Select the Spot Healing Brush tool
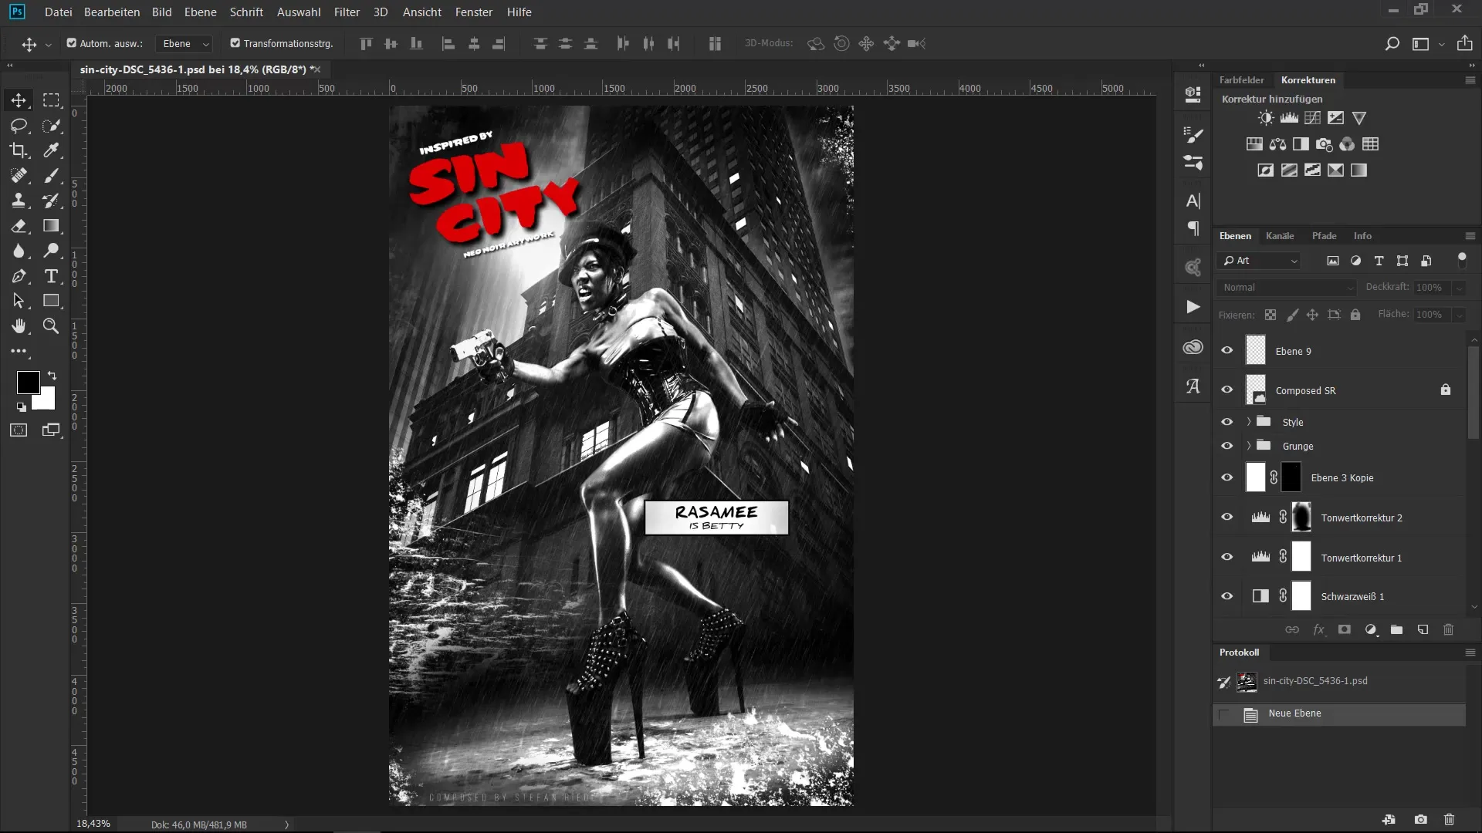 pos(19,176)
